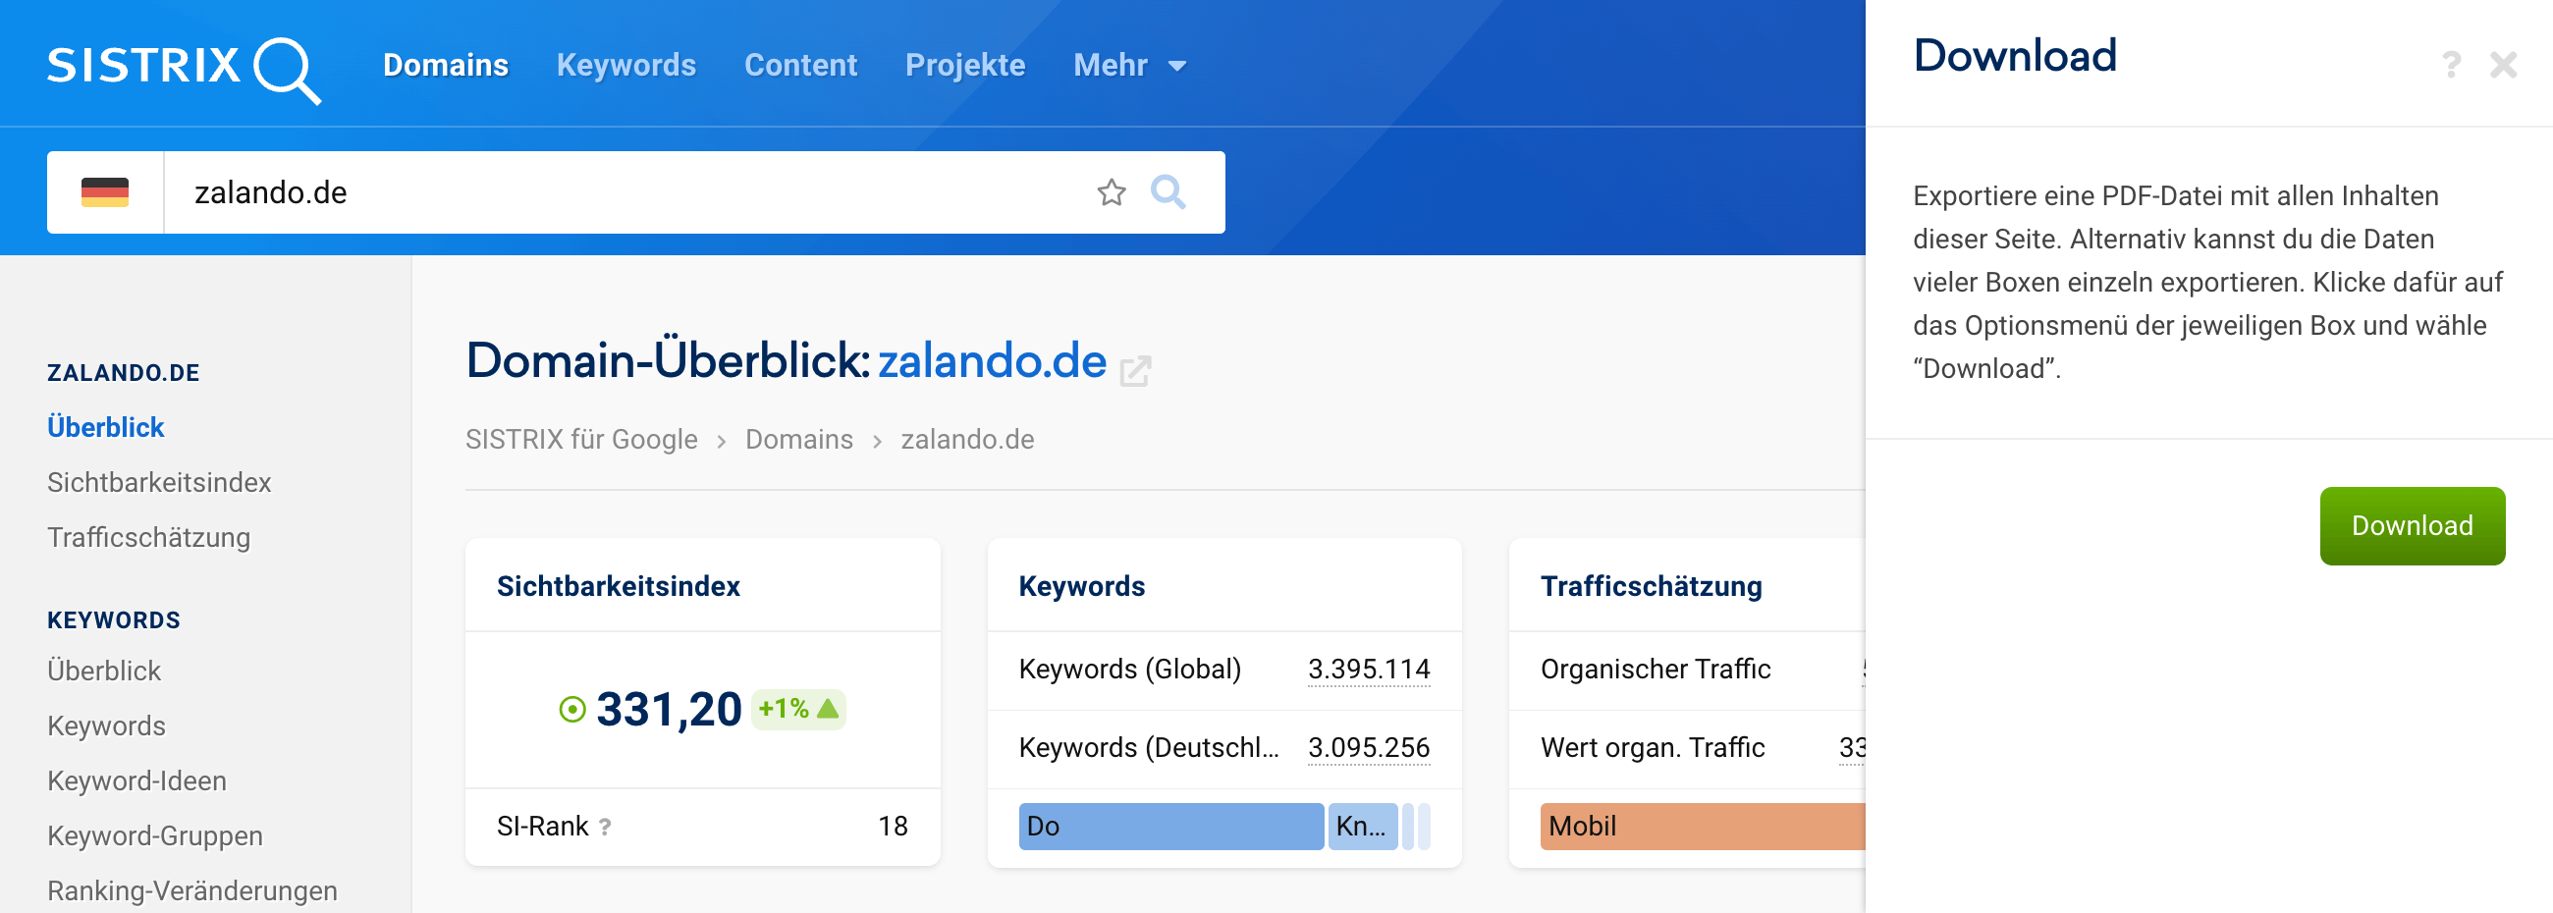Click the 331,20 visibility index value

669,710
